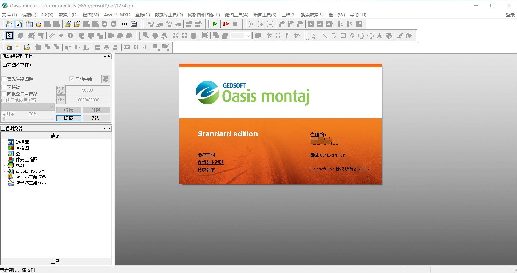The image size is (517, 273).
Task: Toggle the 自动重绘 checkbox
Action: point(72,79)
